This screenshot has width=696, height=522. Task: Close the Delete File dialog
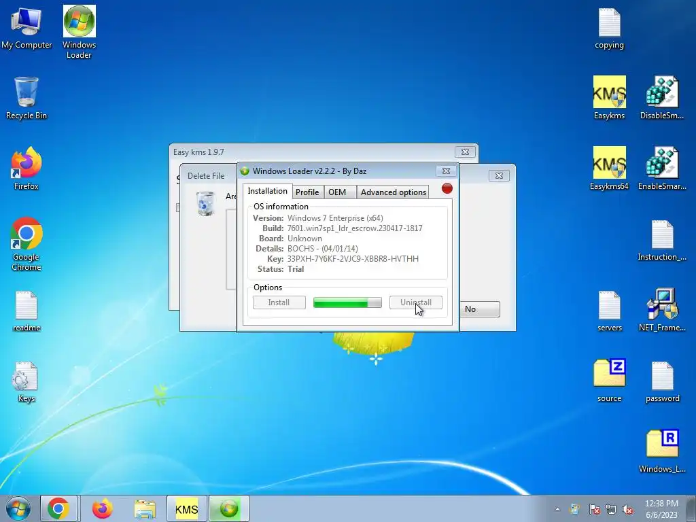tap(499, 176)
